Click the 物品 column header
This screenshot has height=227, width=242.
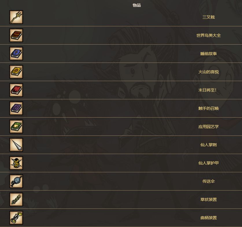tap(137, 5)
